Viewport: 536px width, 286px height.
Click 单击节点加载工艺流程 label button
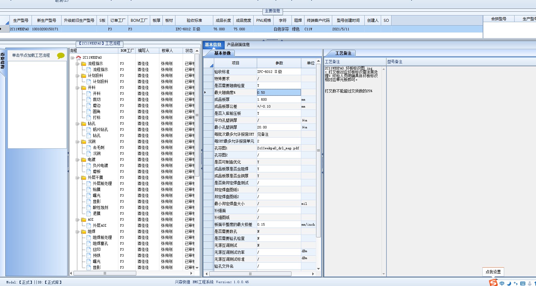point(31,56)
